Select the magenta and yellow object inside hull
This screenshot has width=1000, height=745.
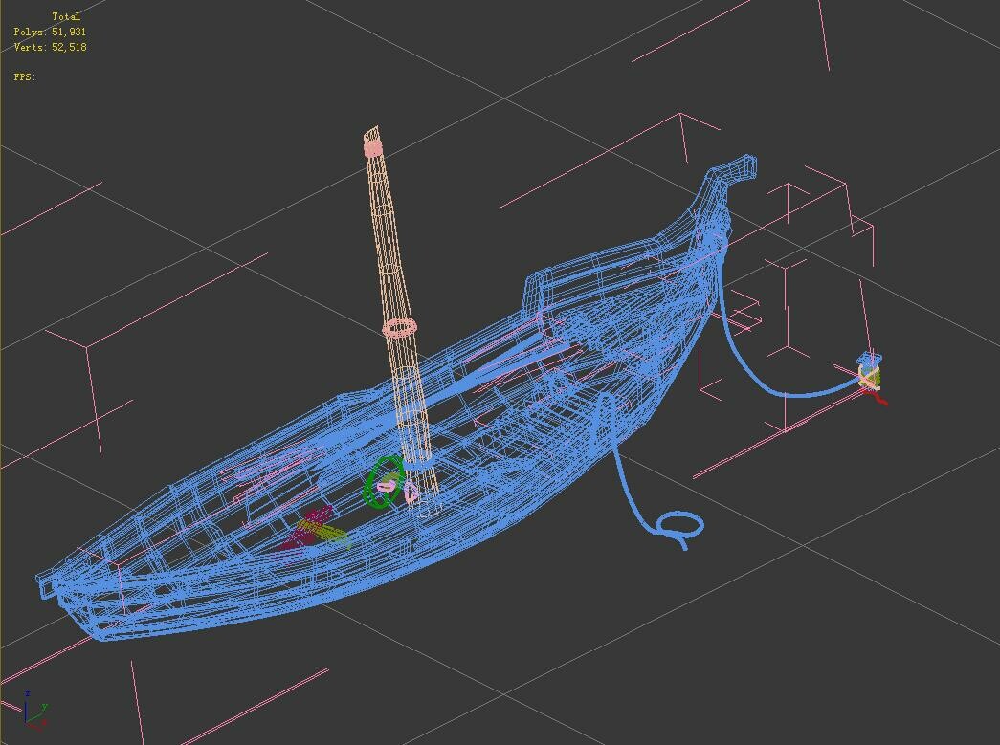pyautogui.click(x=315, y=530)
